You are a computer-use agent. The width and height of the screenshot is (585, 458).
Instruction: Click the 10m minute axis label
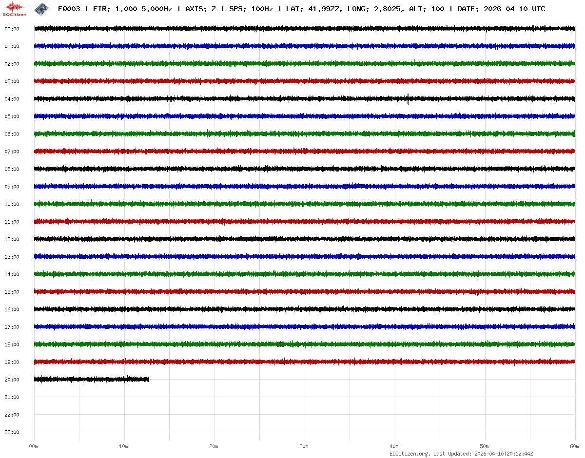point(124,446)
